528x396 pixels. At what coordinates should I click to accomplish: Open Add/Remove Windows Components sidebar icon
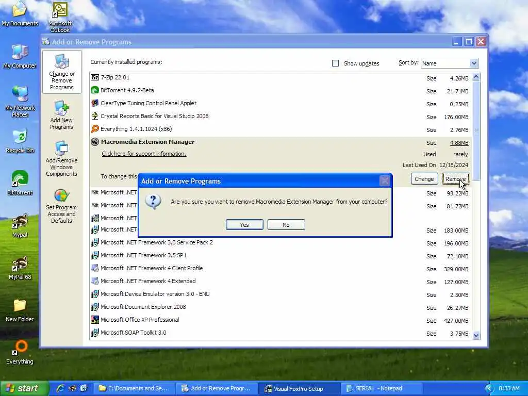point(62,159)
